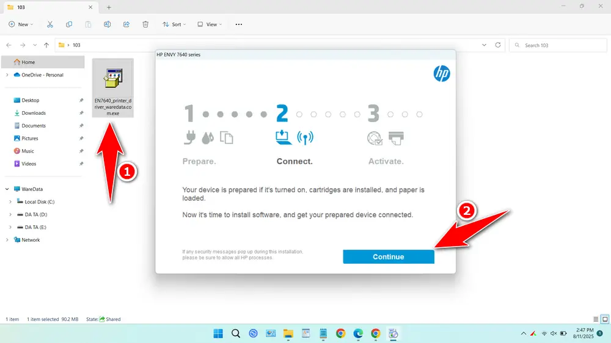Expand OneDrive - Personal tree node
611x343 pixels.
pyautogui.click(x=7, y=74)
